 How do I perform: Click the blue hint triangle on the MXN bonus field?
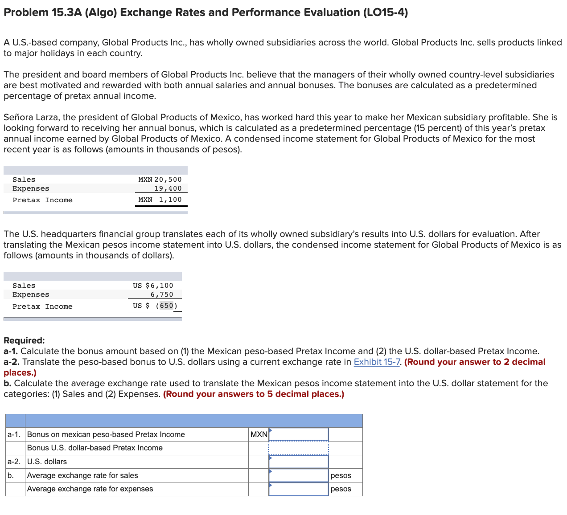(x=270, y=430)
